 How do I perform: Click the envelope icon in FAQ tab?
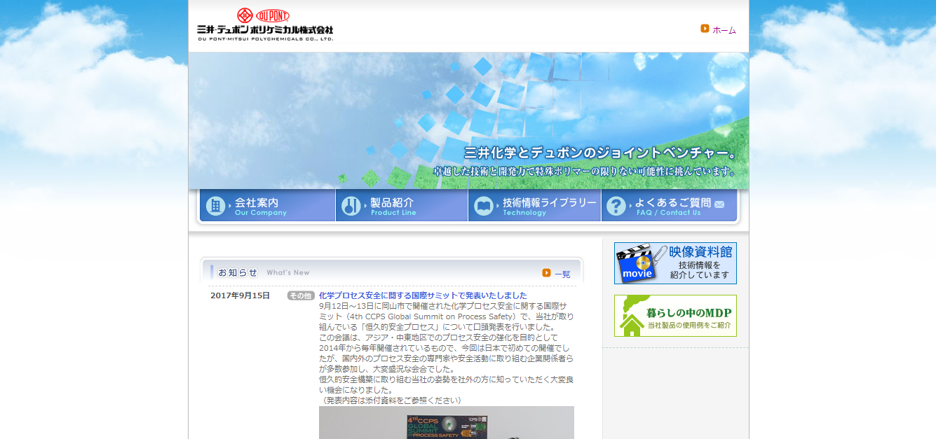[x=719, y=204]
